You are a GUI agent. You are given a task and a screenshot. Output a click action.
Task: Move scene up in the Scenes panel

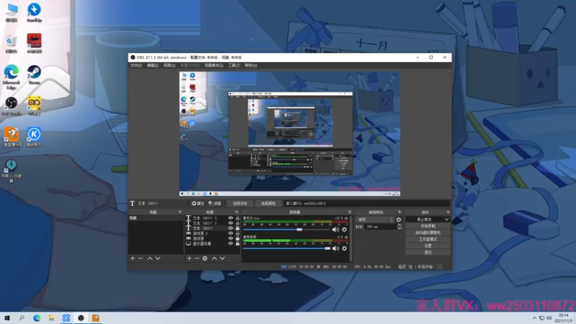(150, 258)
